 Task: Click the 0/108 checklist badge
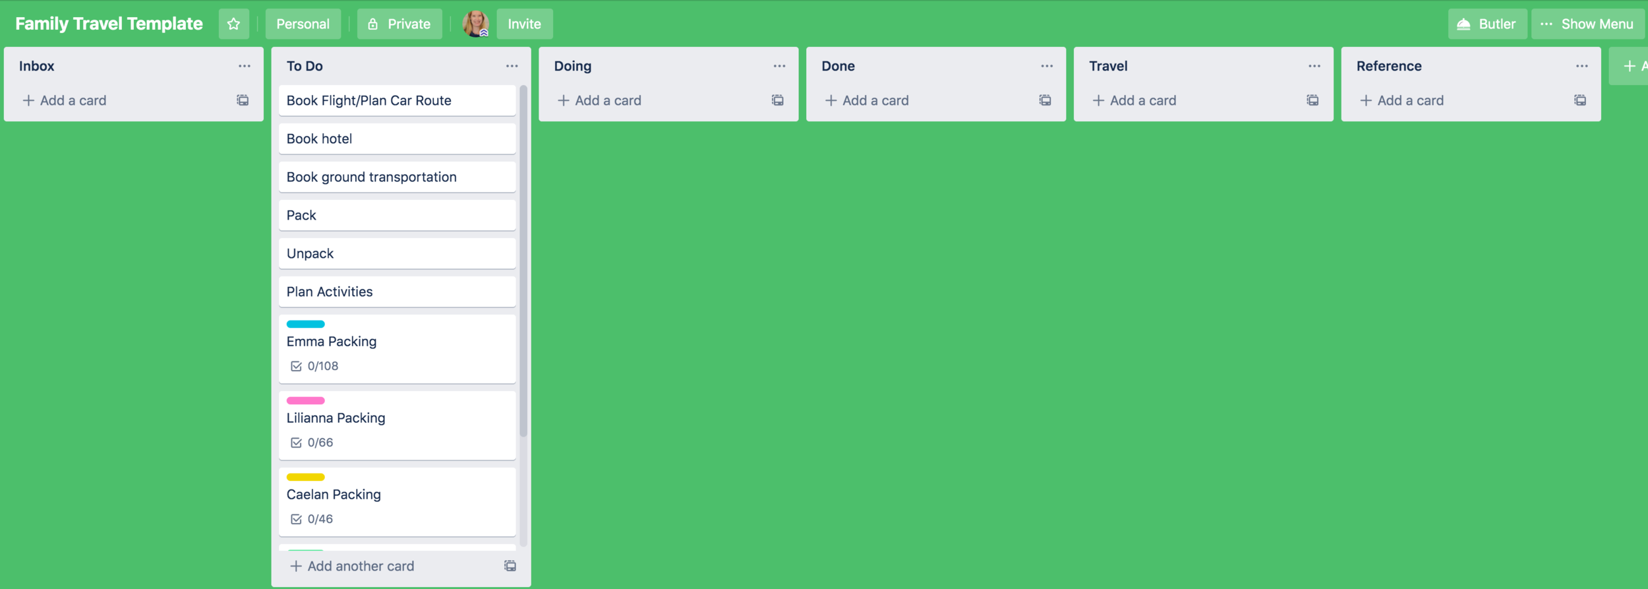314,366
